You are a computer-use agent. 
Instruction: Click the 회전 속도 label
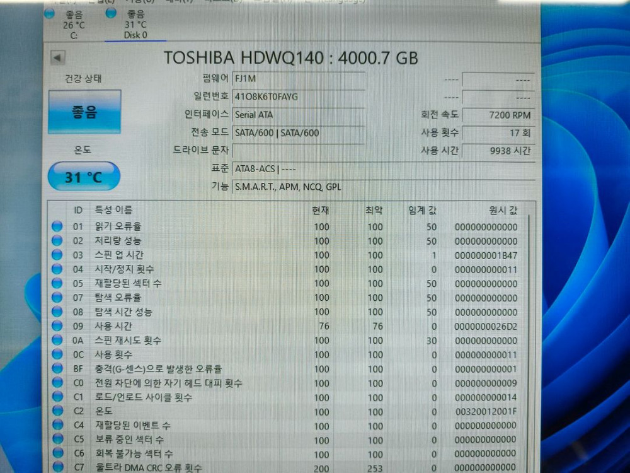(440, 115)
